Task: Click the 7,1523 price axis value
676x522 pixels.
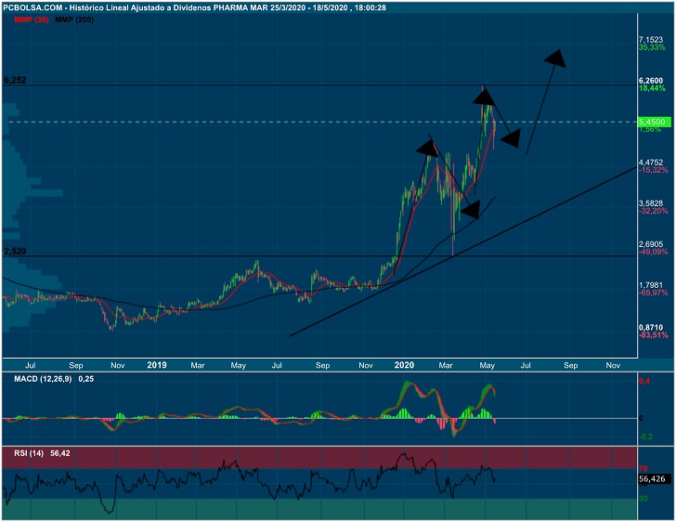Action: [651, 40]
